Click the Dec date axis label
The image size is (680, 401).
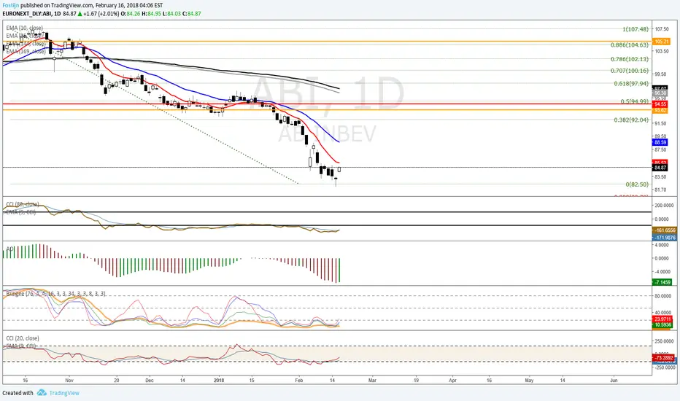(x=149, y=380)
